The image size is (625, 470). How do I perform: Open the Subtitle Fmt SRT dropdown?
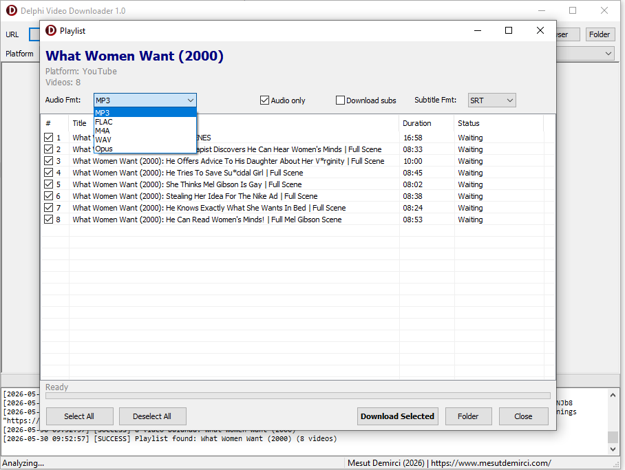click(492, 100)
